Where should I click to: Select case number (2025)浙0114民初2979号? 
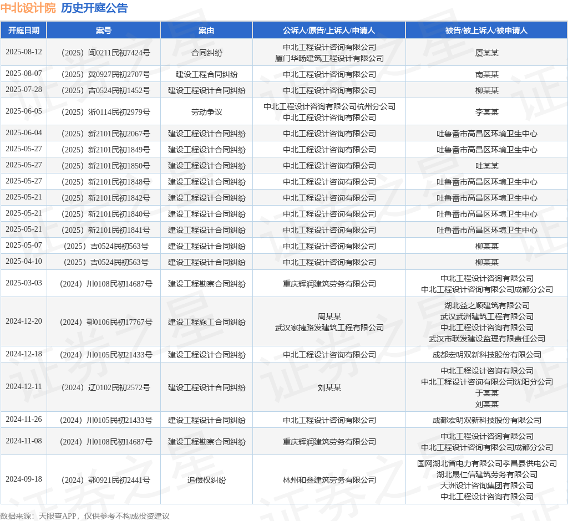click(x=104, y=113)
